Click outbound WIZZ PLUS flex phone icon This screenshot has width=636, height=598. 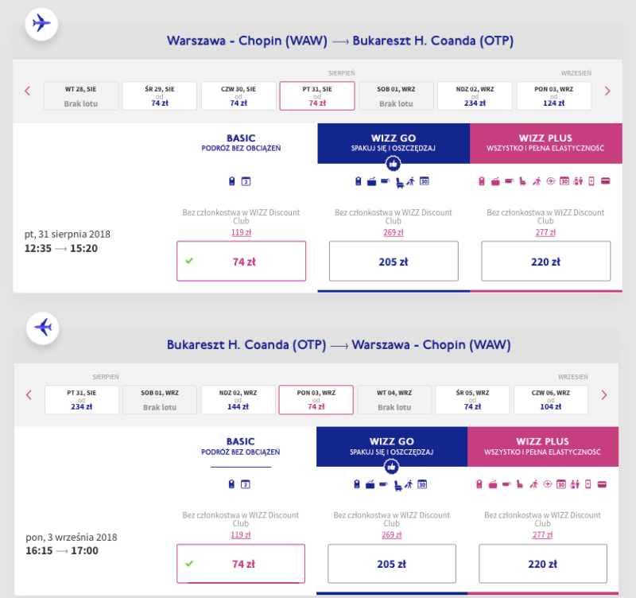click(x=591, y=181)
